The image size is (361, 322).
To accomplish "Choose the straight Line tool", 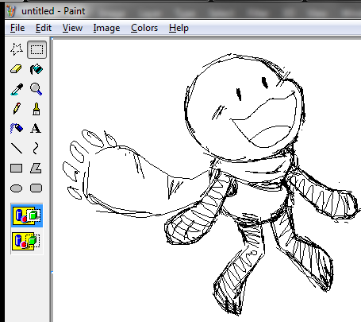I will pos(17,149).
